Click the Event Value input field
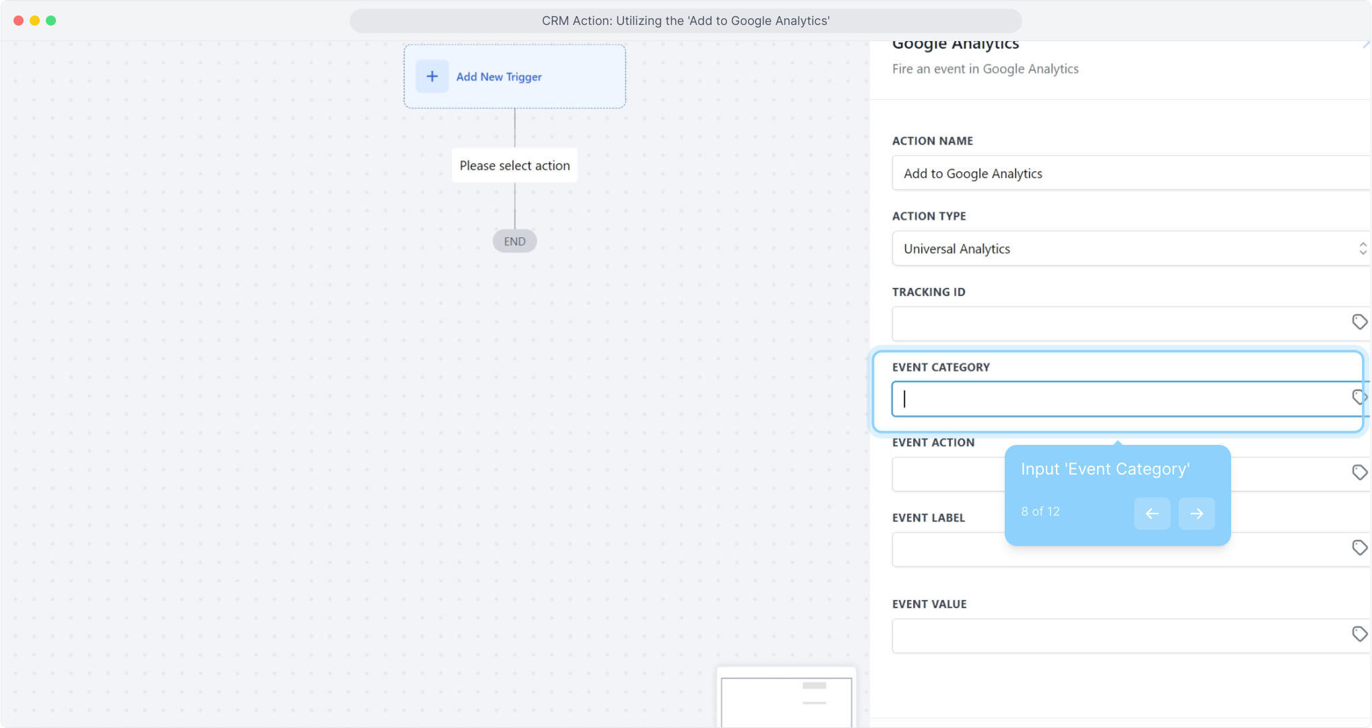The height and width of the screenshot is (728, 1372). pyautogui.click(x=1112, y=636)
